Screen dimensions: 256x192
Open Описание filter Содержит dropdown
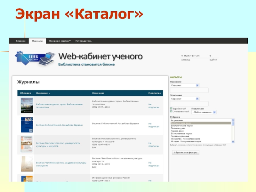coord(185,99)
